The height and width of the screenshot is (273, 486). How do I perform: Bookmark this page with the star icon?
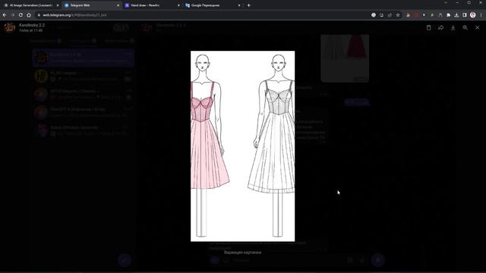pos(398,15)
